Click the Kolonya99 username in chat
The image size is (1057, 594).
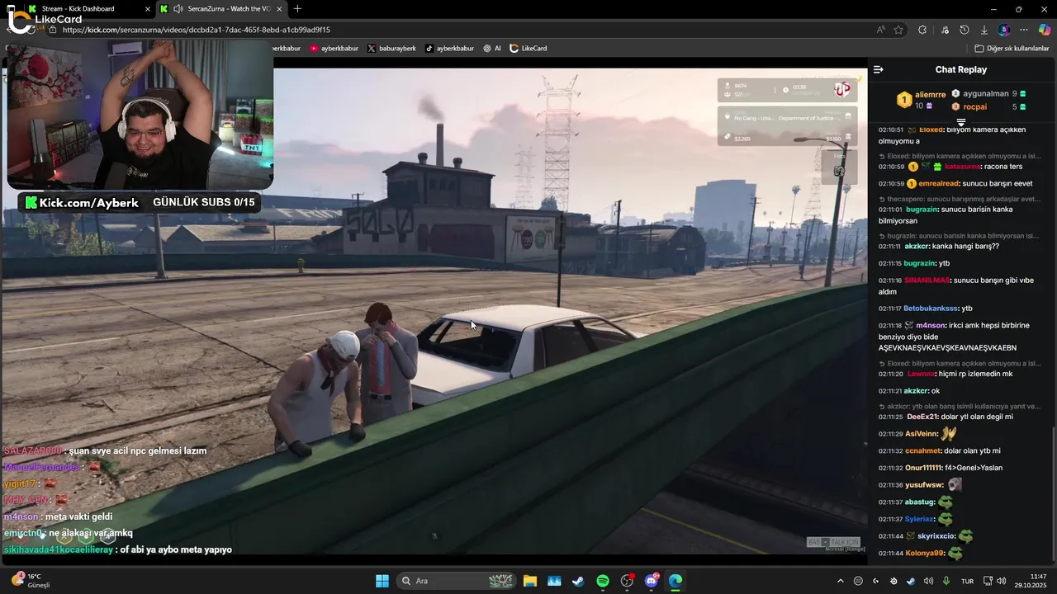tap(925, 554)
